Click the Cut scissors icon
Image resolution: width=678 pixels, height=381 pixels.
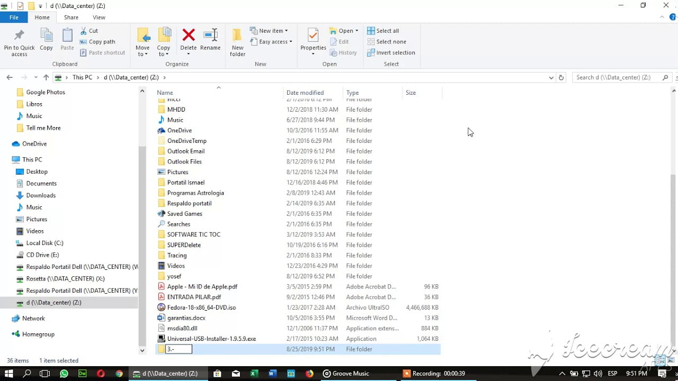[84, 31]
